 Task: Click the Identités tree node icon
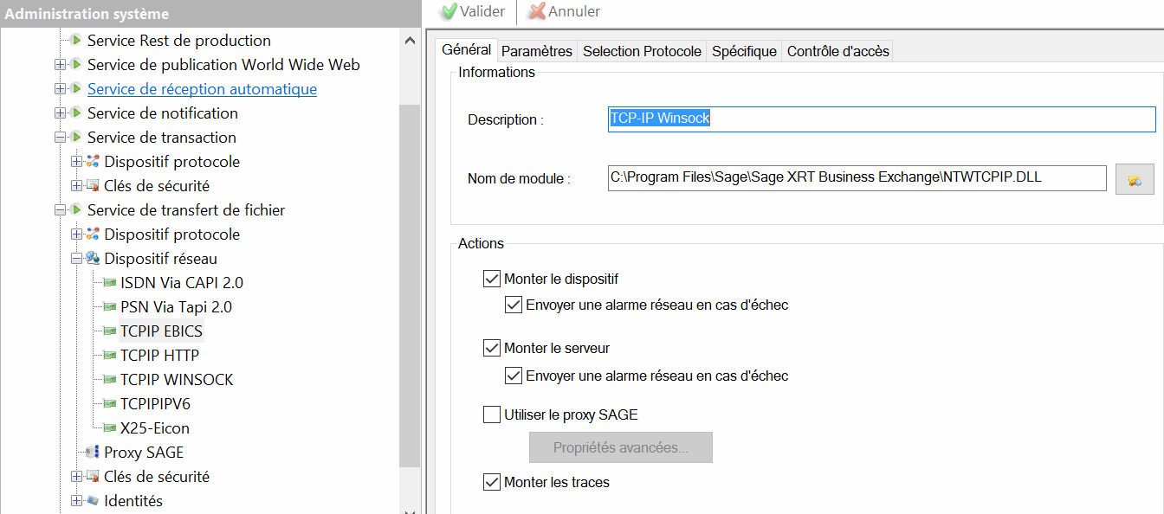pos(93,501)
